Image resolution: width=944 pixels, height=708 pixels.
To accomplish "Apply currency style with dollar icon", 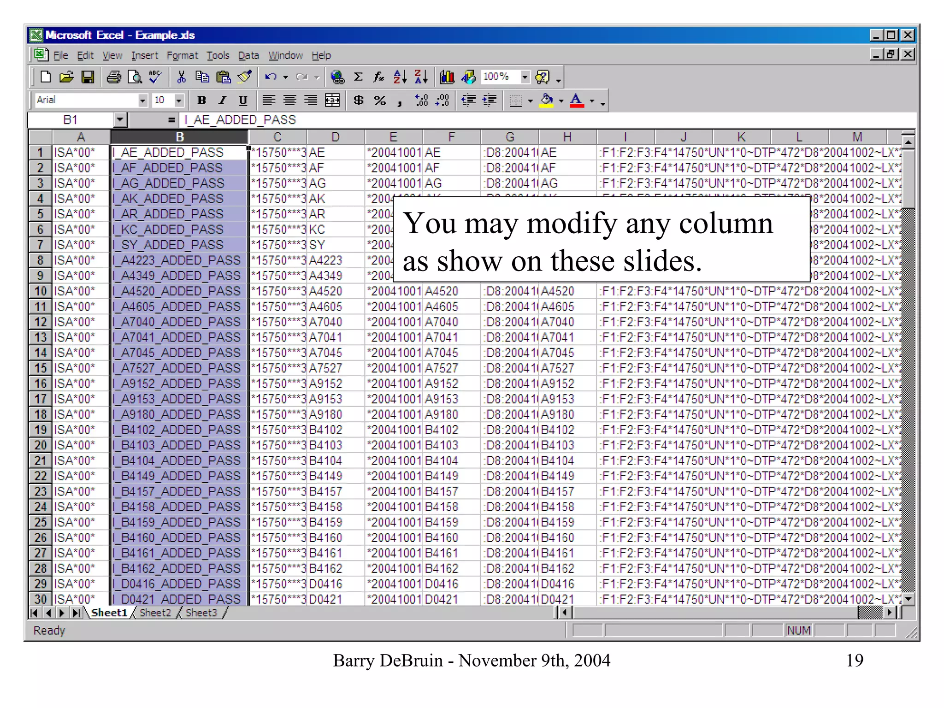I will click(358, 100).
